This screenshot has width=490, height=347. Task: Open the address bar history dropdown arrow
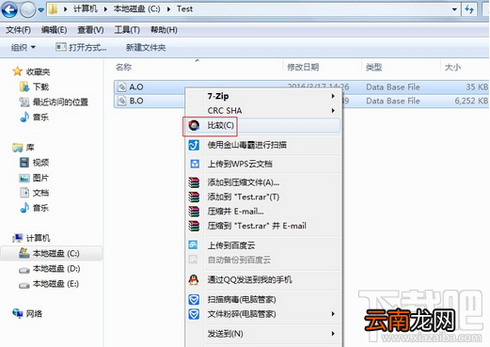[x=454, y=9]
